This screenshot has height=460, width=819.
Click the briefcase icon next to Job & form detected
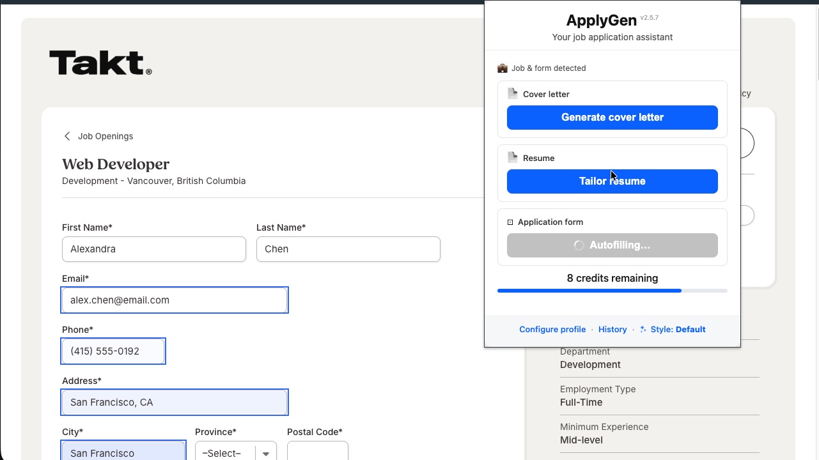point(503,68)
